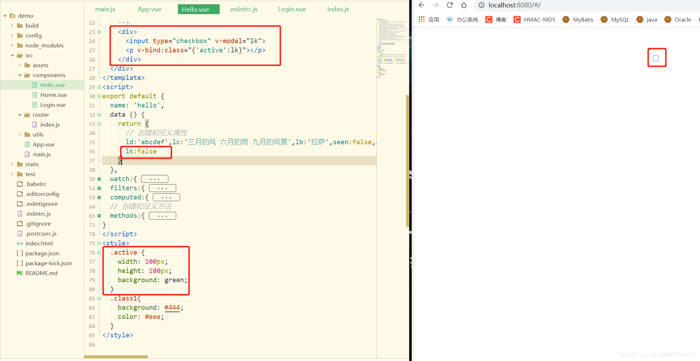
Task: Open the browser home page
Action: pyautogui.click(x=464, y=5)
